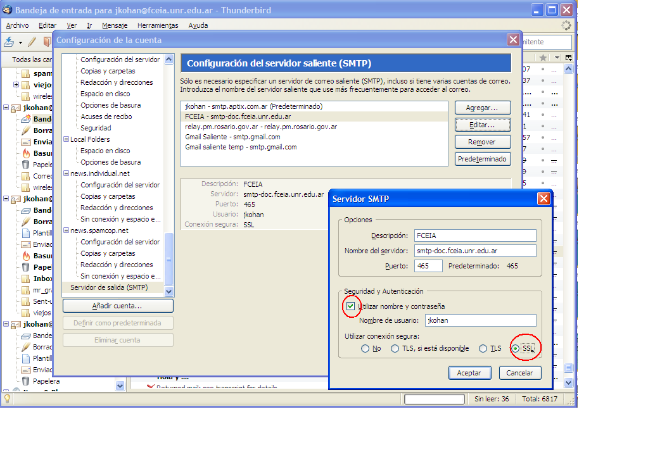Click the Plantillas template folder icon
This screenshot has width=667, height=471.
tap(25, 233)
